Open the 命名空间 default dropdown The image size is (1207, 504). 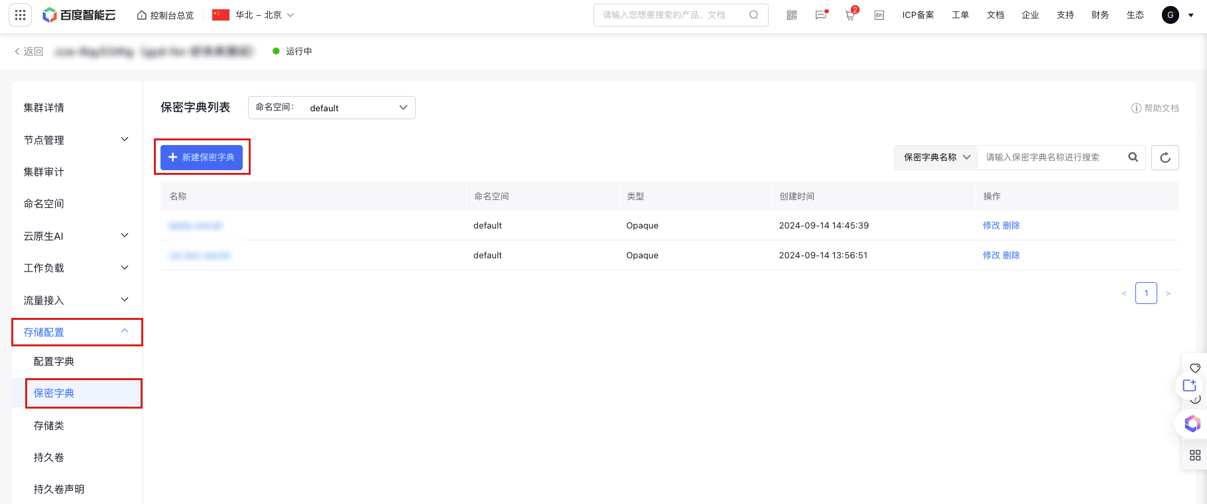tap(332, 108)
